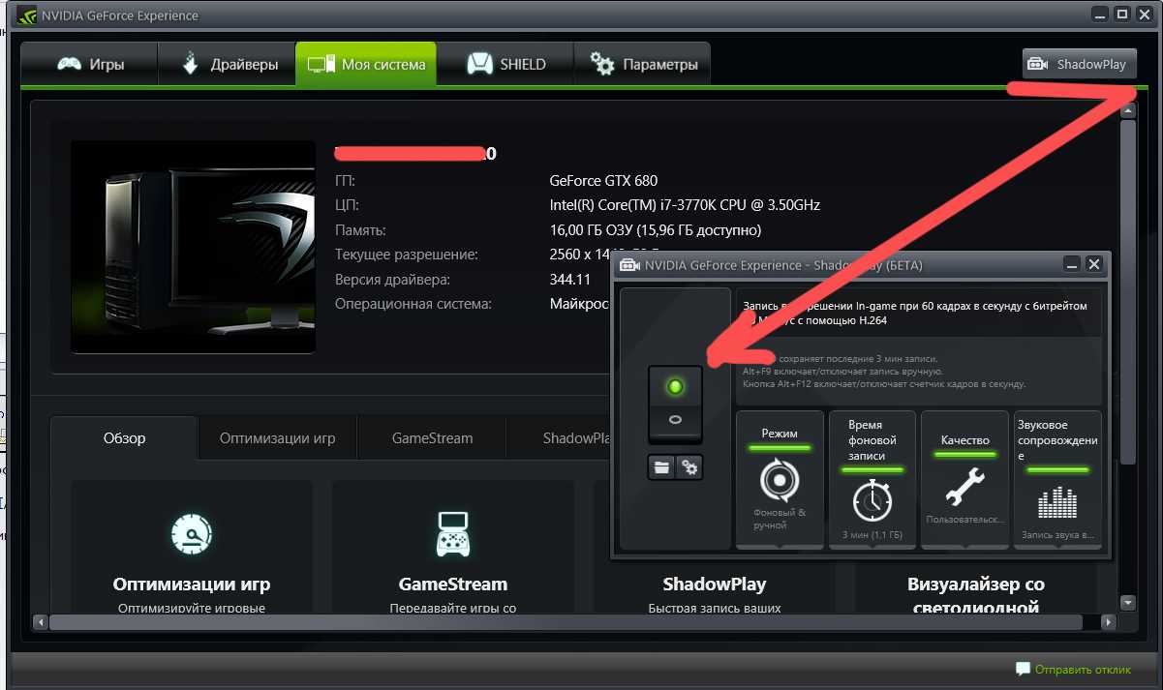Click the vertical scrollbar down arrow
1163x690 pixels.
pyautogui.click(x=1127, y=602)
